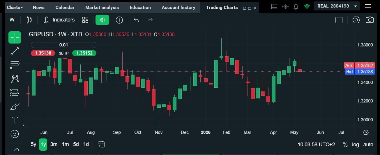Select the text annotation tool
Screen dimensions: 380x155
coord(15,120)
